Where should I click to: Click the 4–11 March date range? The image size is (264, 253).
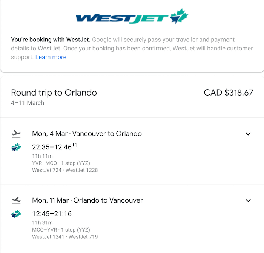pyautogui.click(x=28, y=103)
